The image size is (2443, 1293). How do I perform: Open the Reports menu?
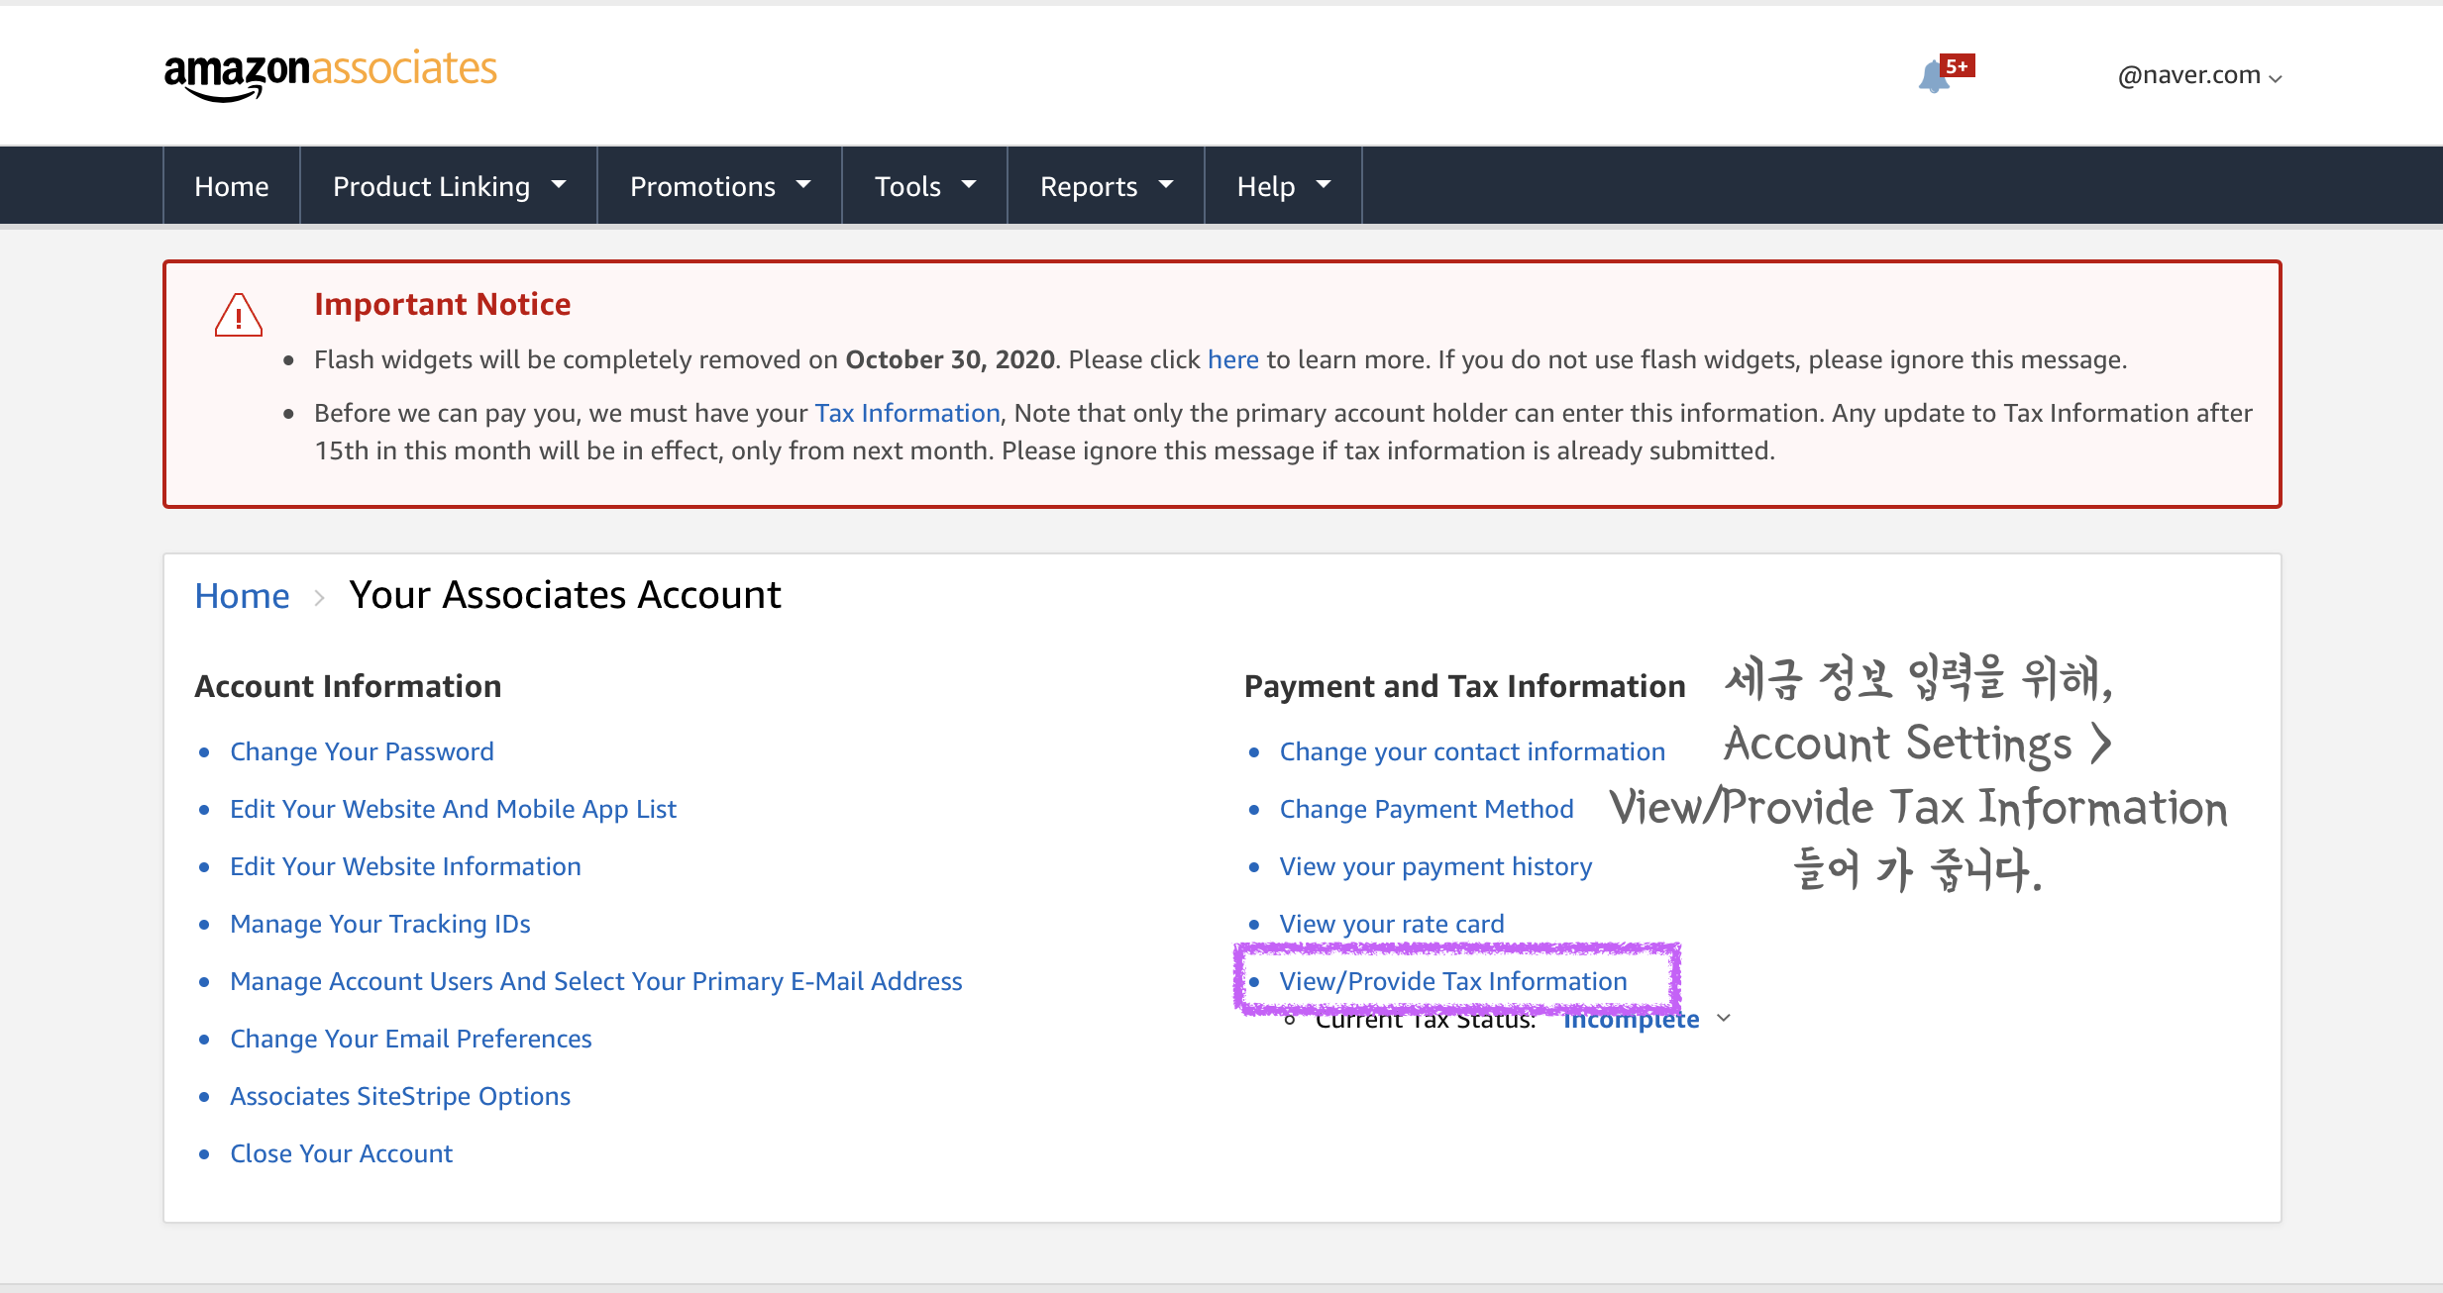[1106, 186]
